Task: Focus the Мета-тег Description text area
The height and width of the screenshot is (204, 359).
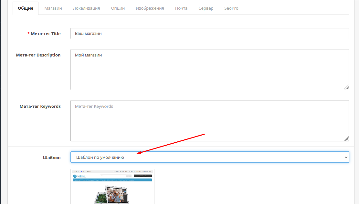Action: pos(209,69)
